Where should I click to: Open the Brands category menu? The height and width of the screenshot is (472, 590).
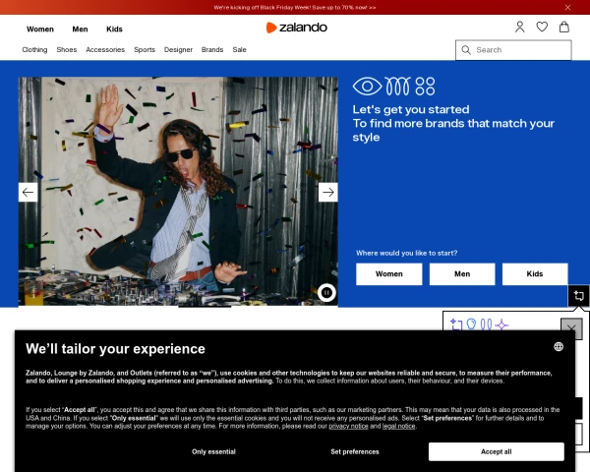[x=212, y=50]
